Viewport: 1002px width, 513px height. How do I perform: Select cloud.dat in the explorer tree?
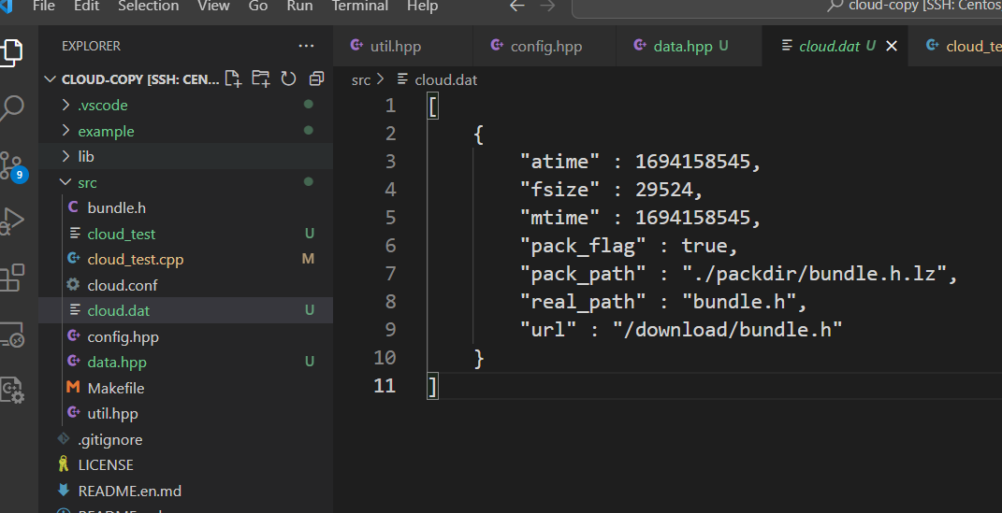pyautogui.click(x=185, y=310)
